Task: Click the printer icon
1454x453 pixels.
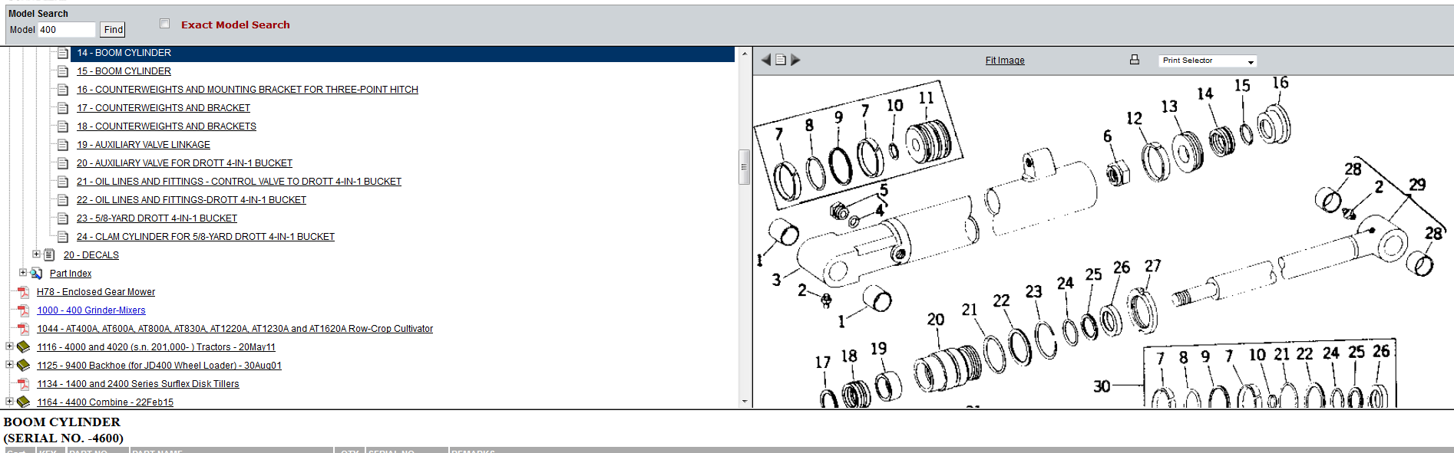Action: click(x=1134, y=60)
